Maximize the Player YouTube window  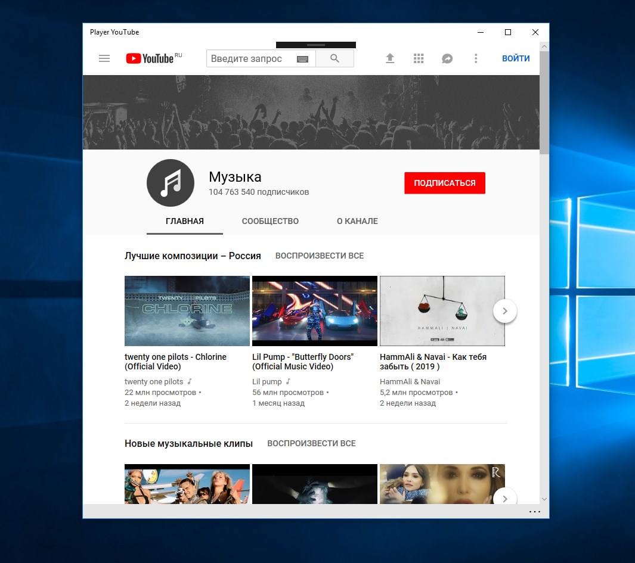coord(508,32)
